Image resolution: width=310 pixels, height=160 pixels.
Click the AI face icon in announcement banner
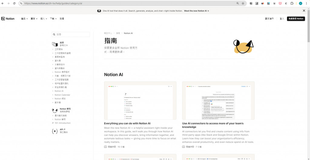pyautogui.click(x=99, y=11)
